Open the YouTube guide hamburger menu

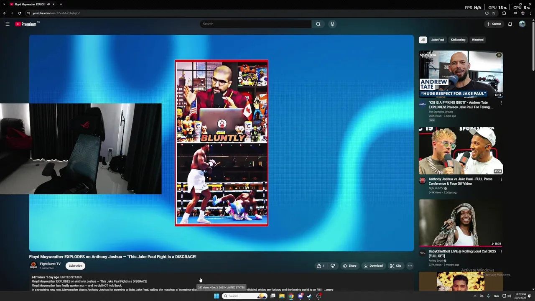8,24
